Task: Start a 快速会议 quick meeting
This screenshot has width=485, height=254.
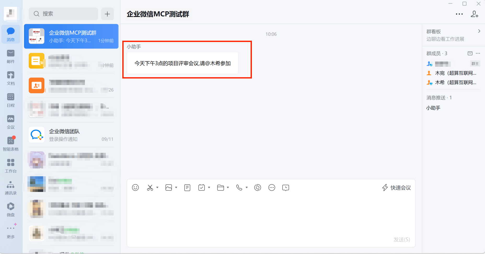Action: click(396, 188)
